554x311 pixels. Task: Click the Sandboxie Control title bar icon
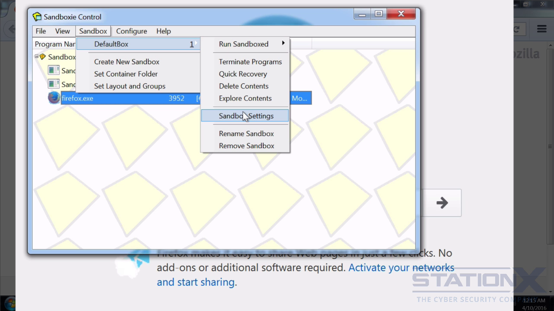point(37,17)
